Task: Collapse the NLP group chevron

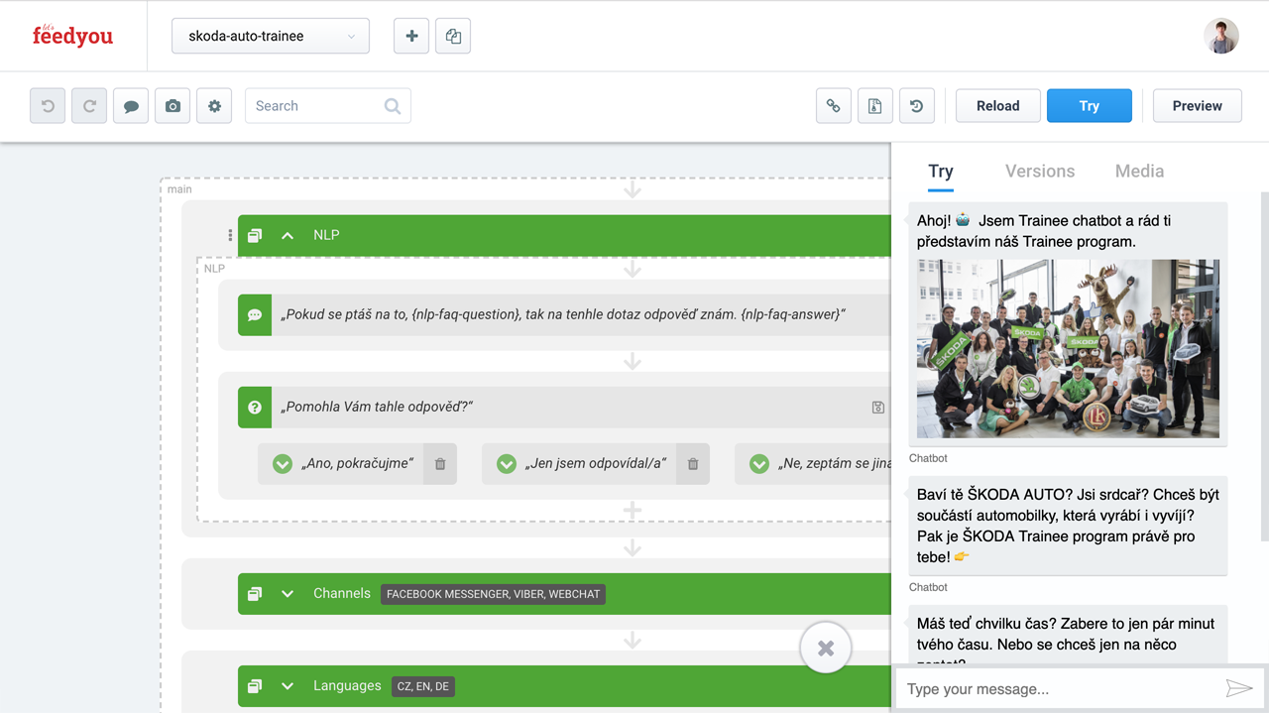Action: point(288,235)
